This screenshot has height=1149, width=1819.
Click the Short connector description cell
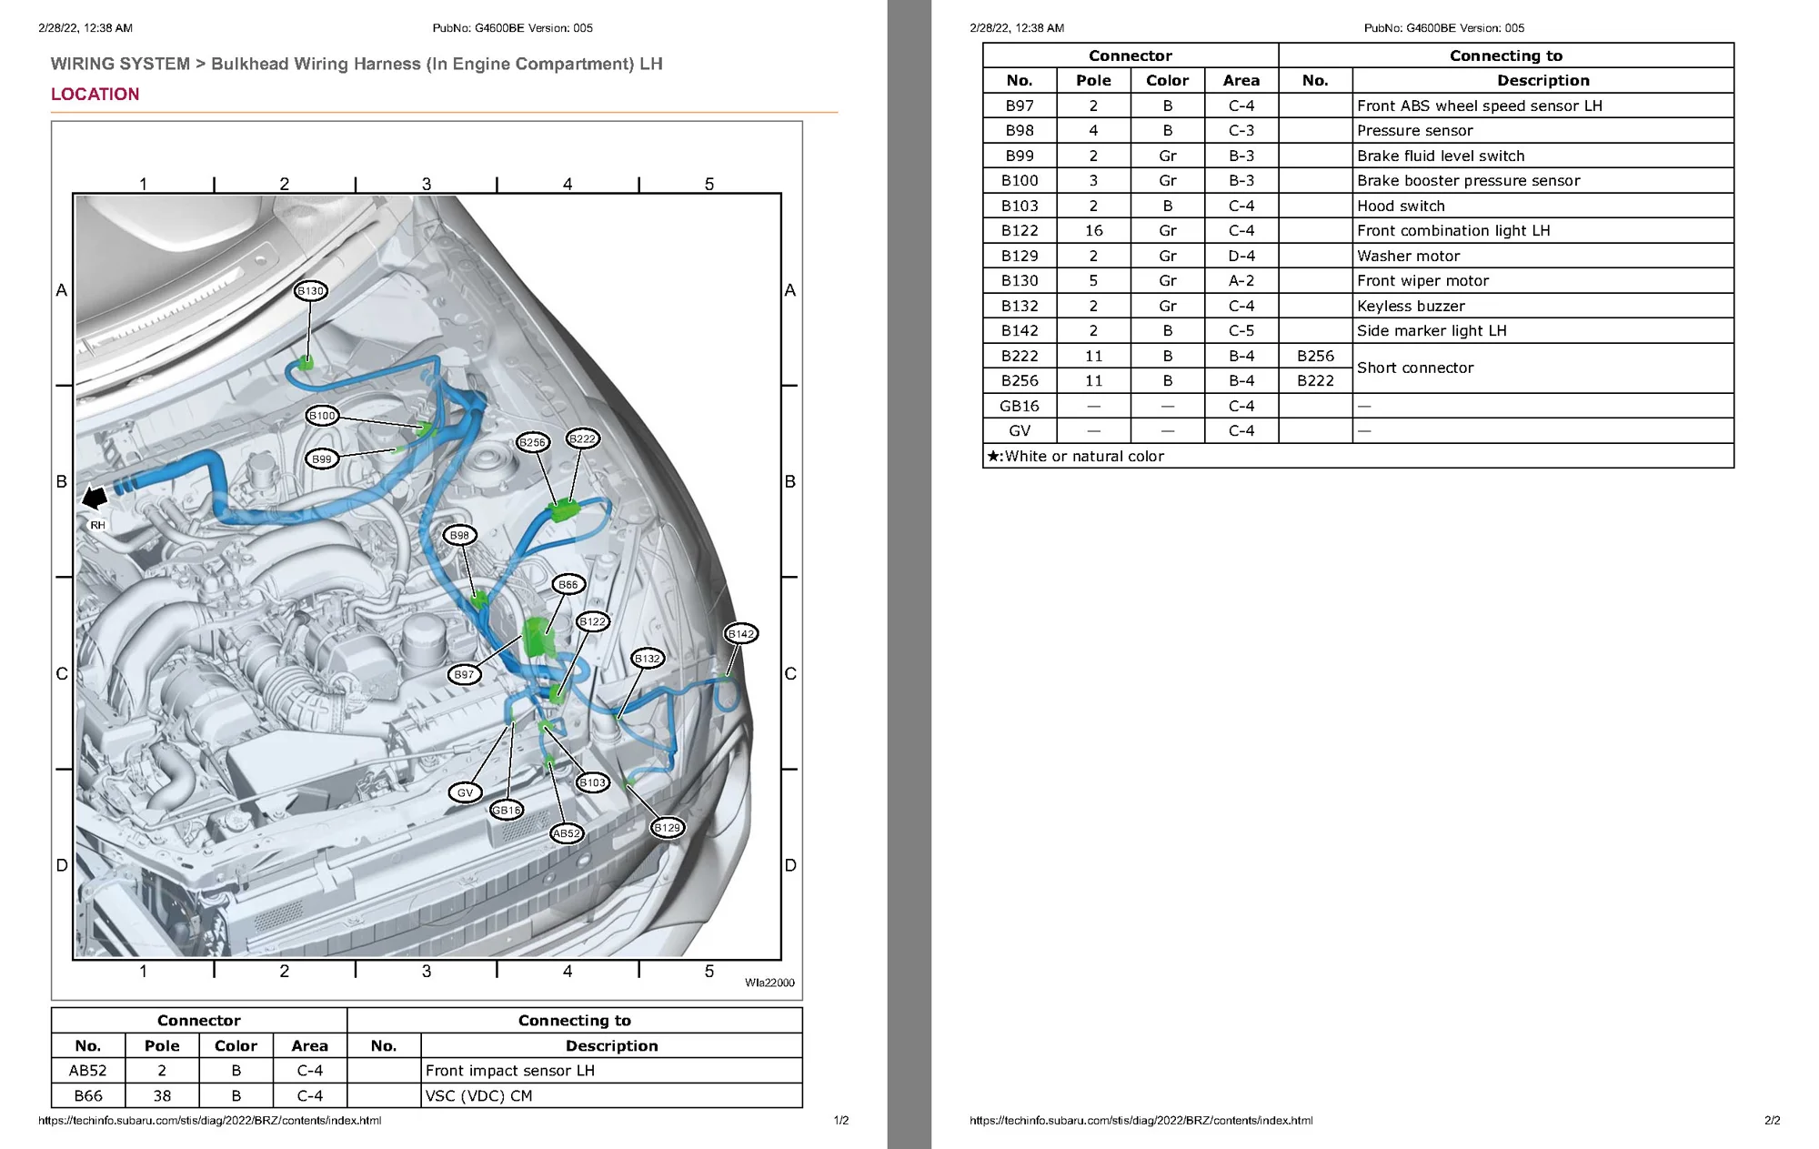click(x=1543, y=368)
